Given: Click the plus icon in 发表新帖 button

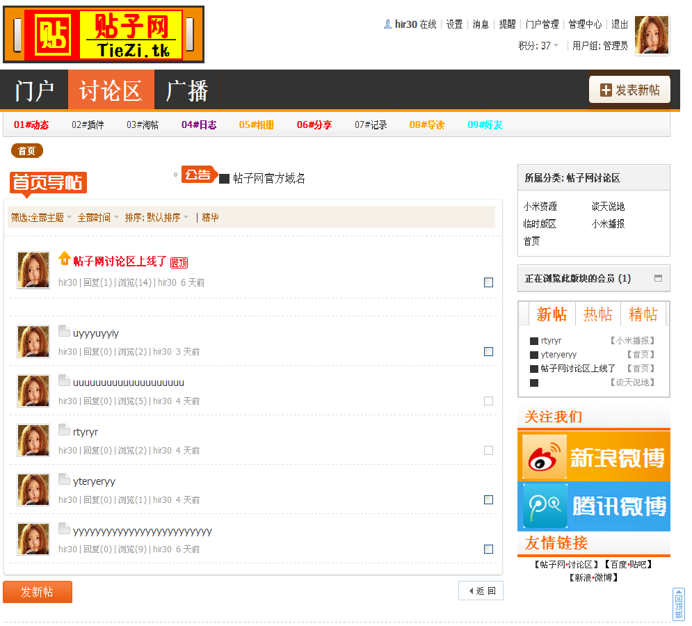Looking at the screenshot, I should 606,90.
